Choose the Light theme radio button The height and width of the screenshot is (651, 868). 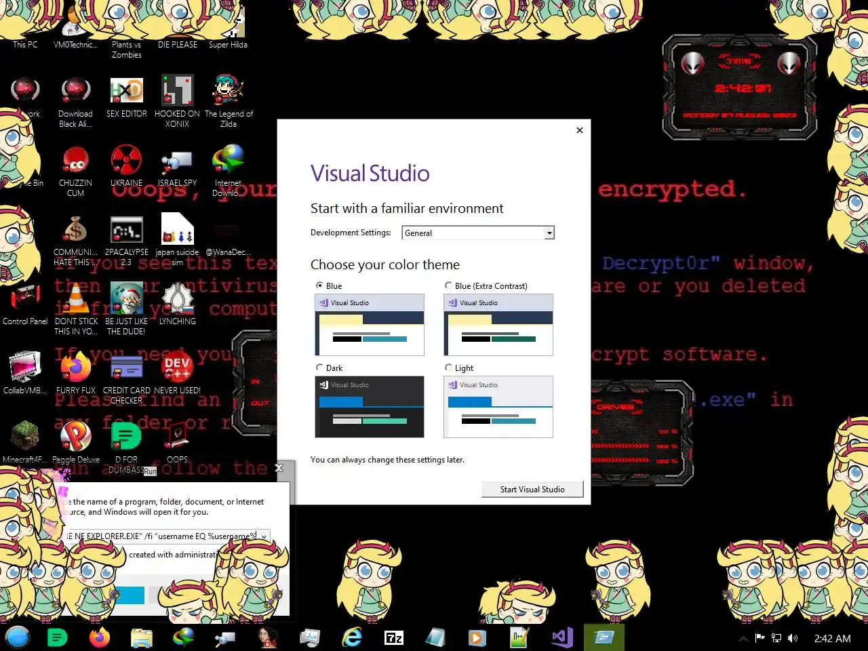(448, 368)
